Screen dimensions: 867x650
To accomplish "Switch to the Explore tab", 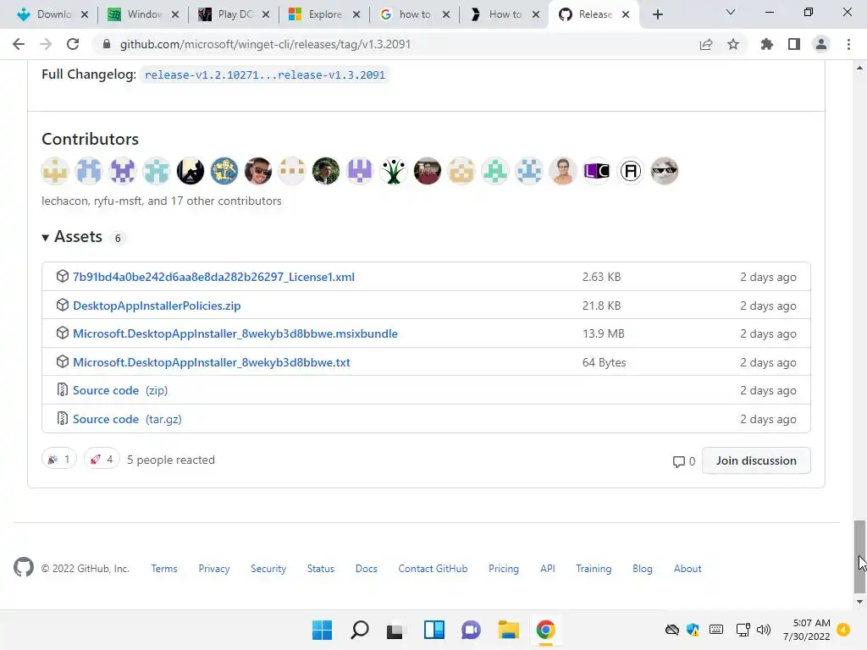I will click(x=317, y=14).
